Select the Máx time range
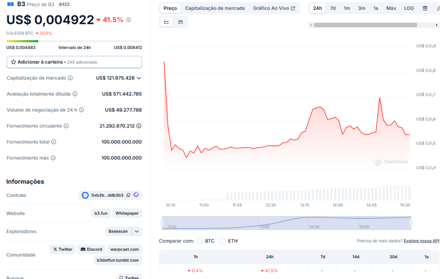 391,8
